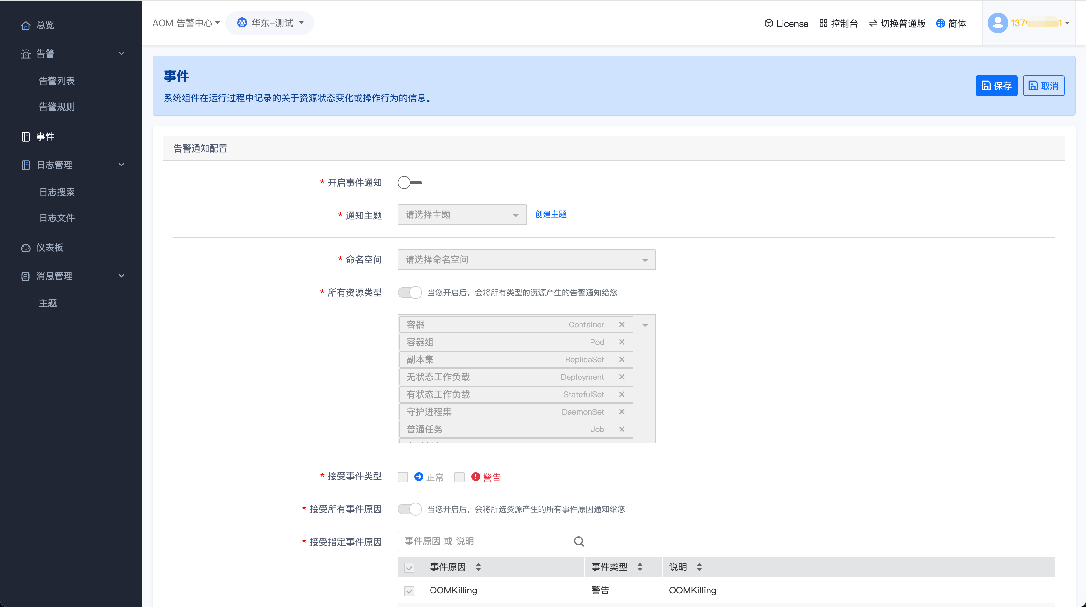This screenshot has height=607, width=1086.
Task: Click the user avatar icon
Action: click(997, 23)
